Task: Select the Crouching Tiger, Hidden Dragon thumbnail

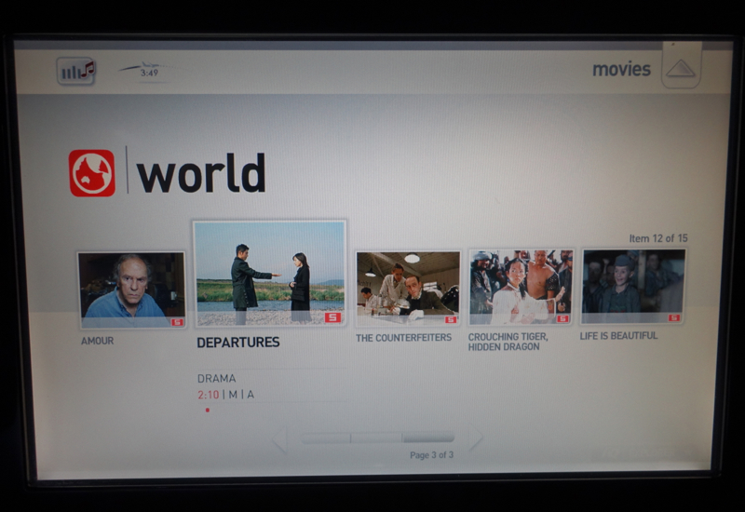Action: [x=521, y=287]
